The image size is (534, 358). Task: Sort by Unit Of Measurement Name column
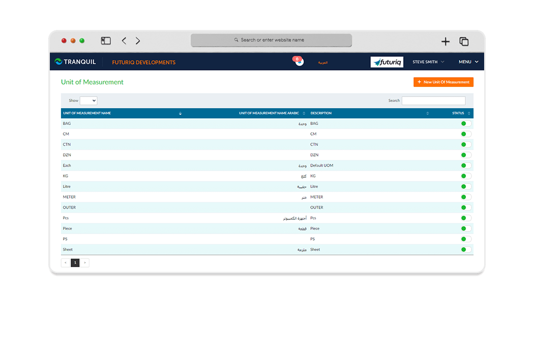pos(181,113)
